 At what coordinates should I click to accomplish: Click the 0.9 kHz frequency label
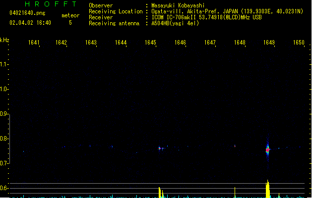pos(3,114)
